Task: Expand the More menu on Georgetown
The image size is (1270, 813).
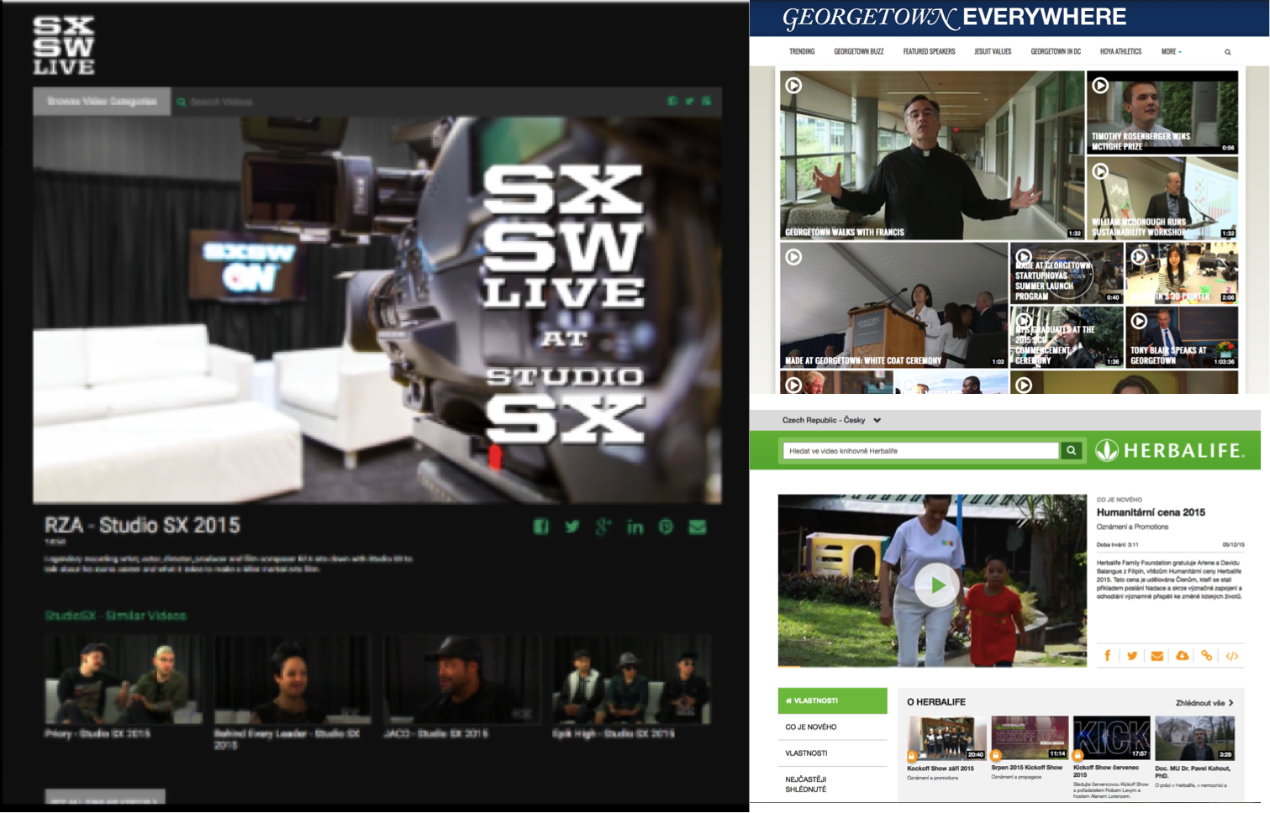Action: [1171, 52]
